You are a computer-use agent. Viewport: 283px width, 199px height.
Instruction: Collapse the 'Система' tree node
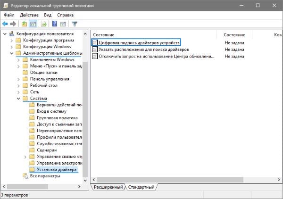[18, 98]
